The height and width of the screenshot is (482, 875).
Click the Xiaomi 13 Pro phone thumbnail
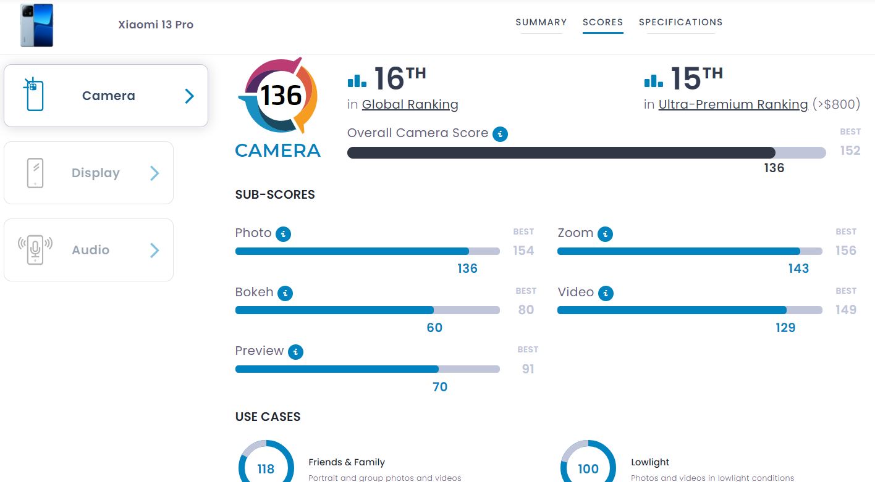pyautogui.click(x=36, y=25)
